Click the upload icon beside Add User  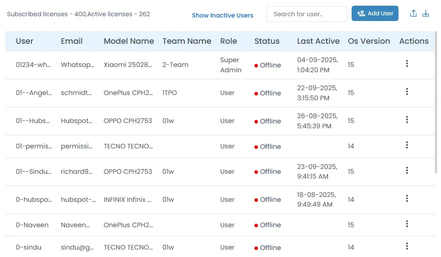click(x=413, y=14)
